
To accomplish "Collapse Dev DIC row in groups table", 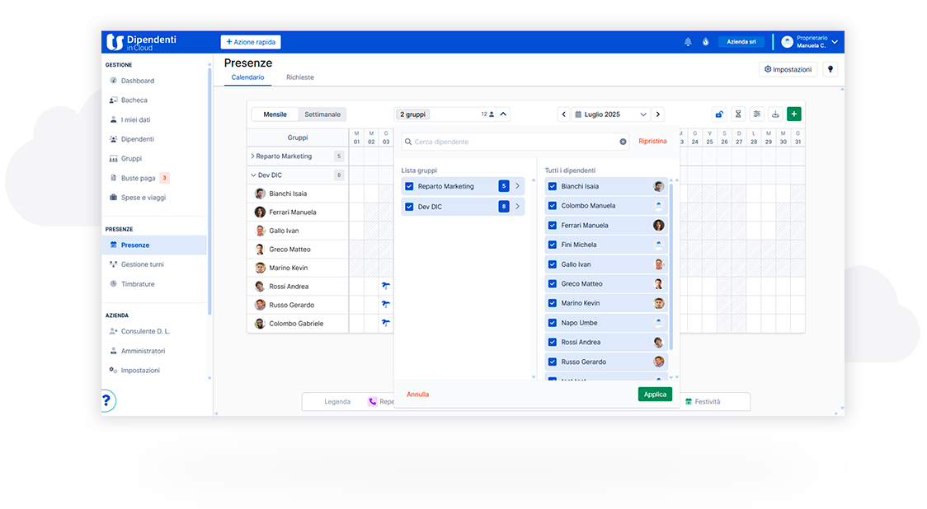I will pyautogui.click(x=253, y=175).
